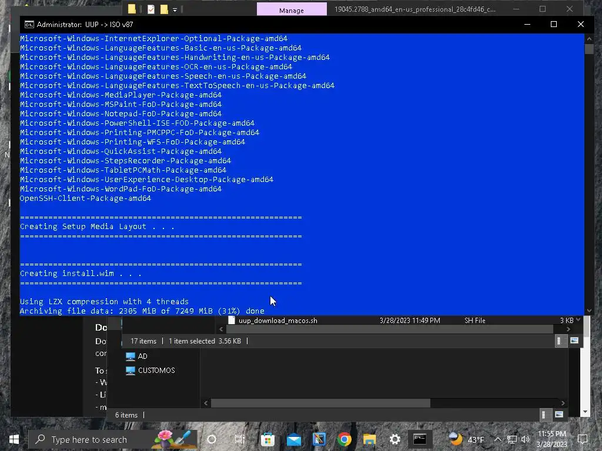Click the Explorer folder icon in quick access toolbar

tap(132, 9)
